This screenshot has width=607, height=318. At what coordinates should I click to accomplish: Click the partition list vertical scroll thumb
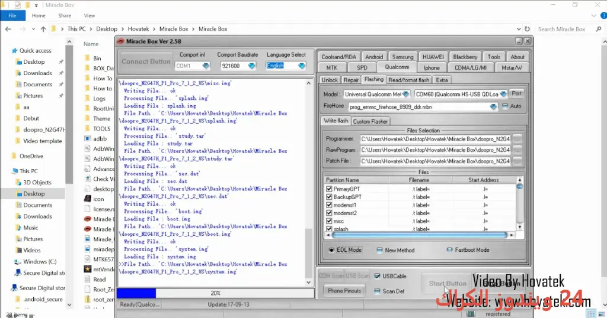pyautogui.click(x=519, y=187)
